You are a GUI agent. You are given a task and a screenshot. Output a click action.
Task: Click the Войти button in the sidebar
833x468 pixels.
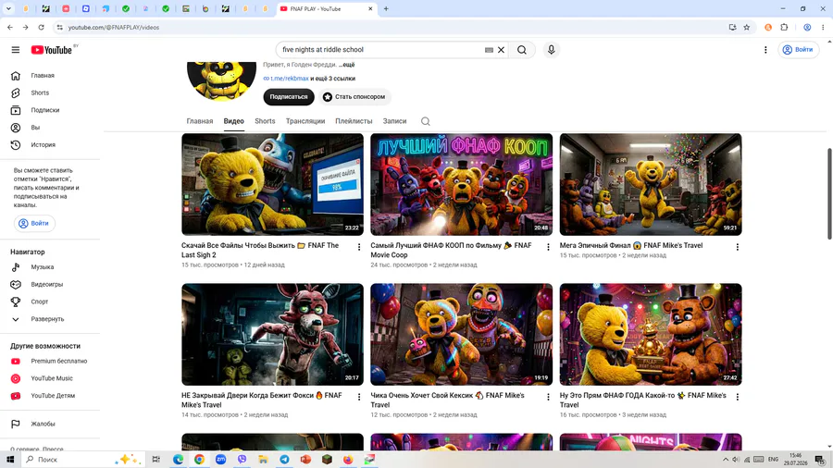tap(34, 224)
